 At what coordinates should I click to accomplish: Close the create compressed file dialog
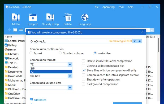pyautogui.click(x=142, y=32)
